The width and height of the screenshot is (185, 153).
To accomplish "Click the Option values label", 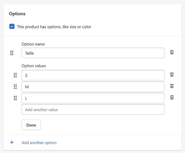I will pyautogui.click(x=34, y=66).
